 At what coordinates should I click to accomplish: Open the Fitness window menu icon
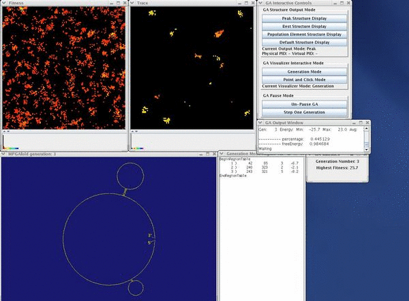coord(4,3)
